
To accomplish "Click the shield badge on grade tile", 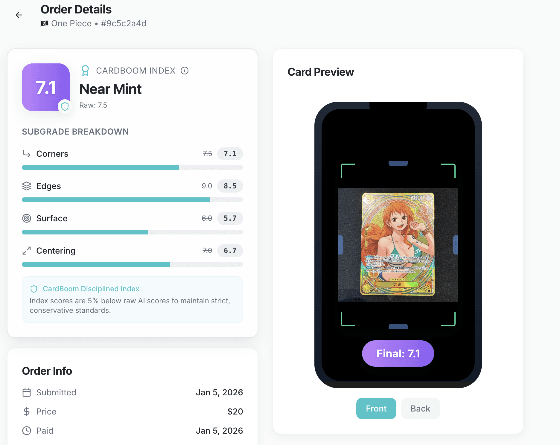I will [65, 106].
